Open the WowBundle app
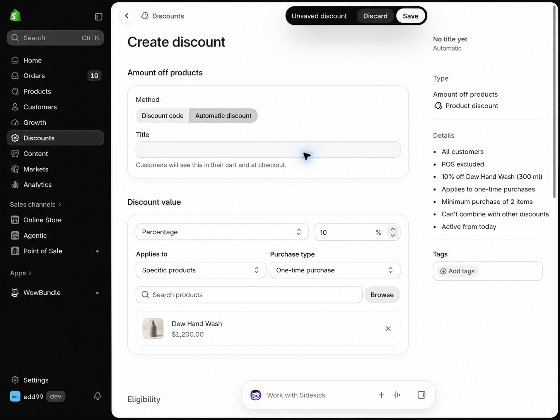Screen dimensions: 560x420 pos(55,292)
